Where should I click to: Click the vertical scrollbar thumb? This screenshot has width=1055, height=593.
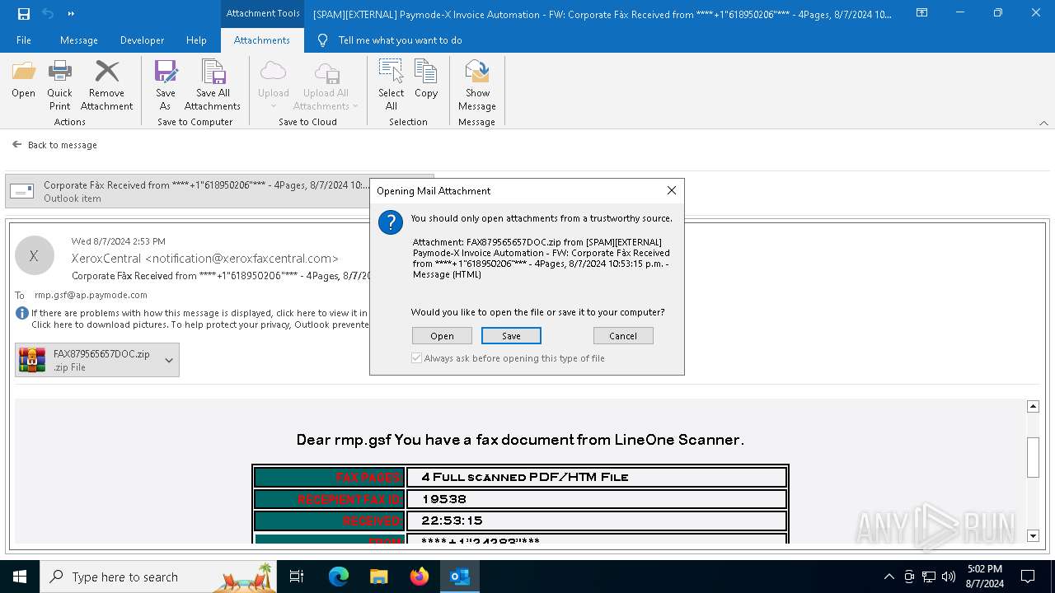tap(1033, 457)
